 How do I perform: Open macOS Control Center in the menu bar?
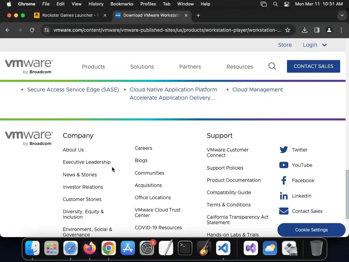286,4
